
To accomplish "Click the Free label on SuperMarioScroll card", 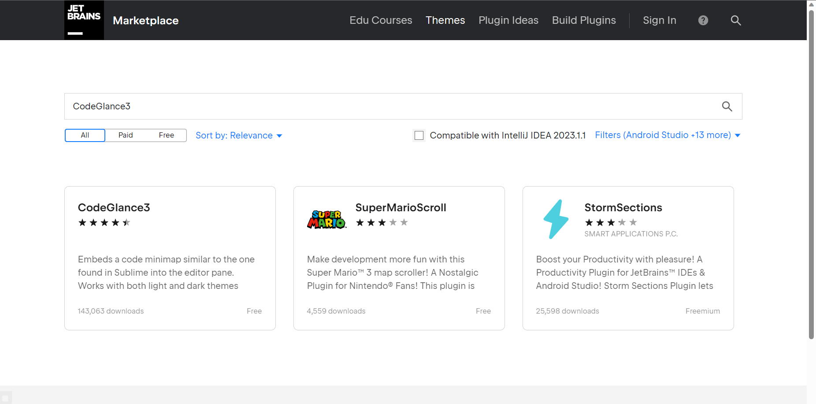I will (x=483, y=311).
